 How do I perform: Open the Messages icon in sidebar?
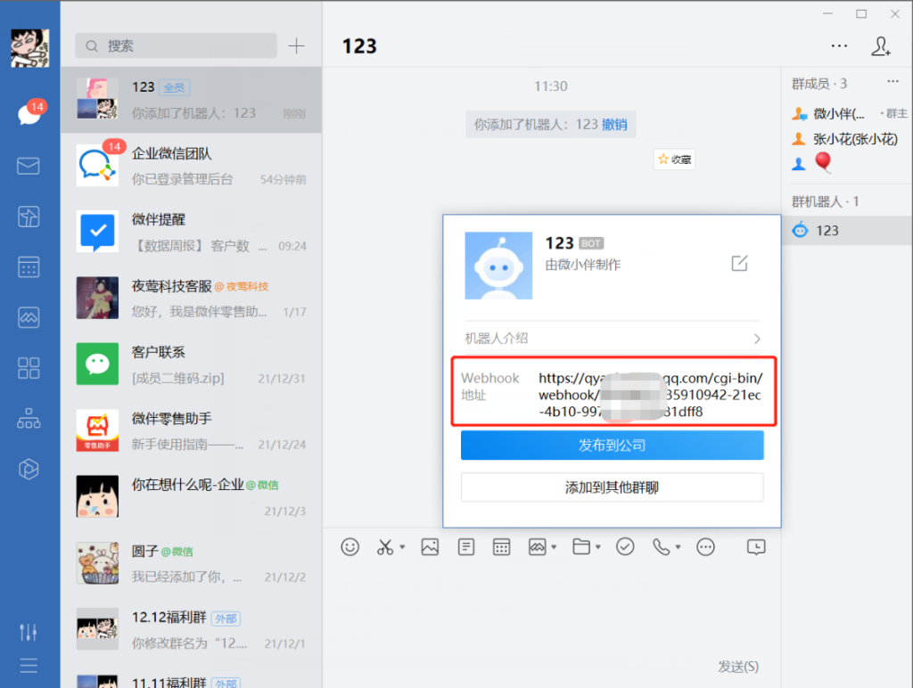tap(29, 113)
